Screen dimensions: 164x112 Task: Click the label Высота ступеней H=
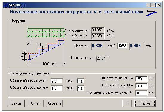click(x=117, y=78)
